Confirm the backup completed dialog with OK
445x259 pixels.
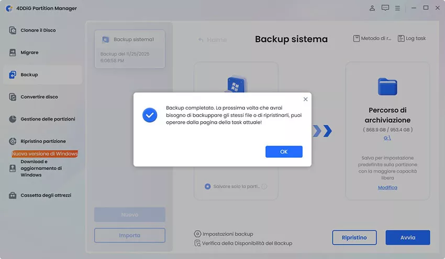[x=284, y=152]
